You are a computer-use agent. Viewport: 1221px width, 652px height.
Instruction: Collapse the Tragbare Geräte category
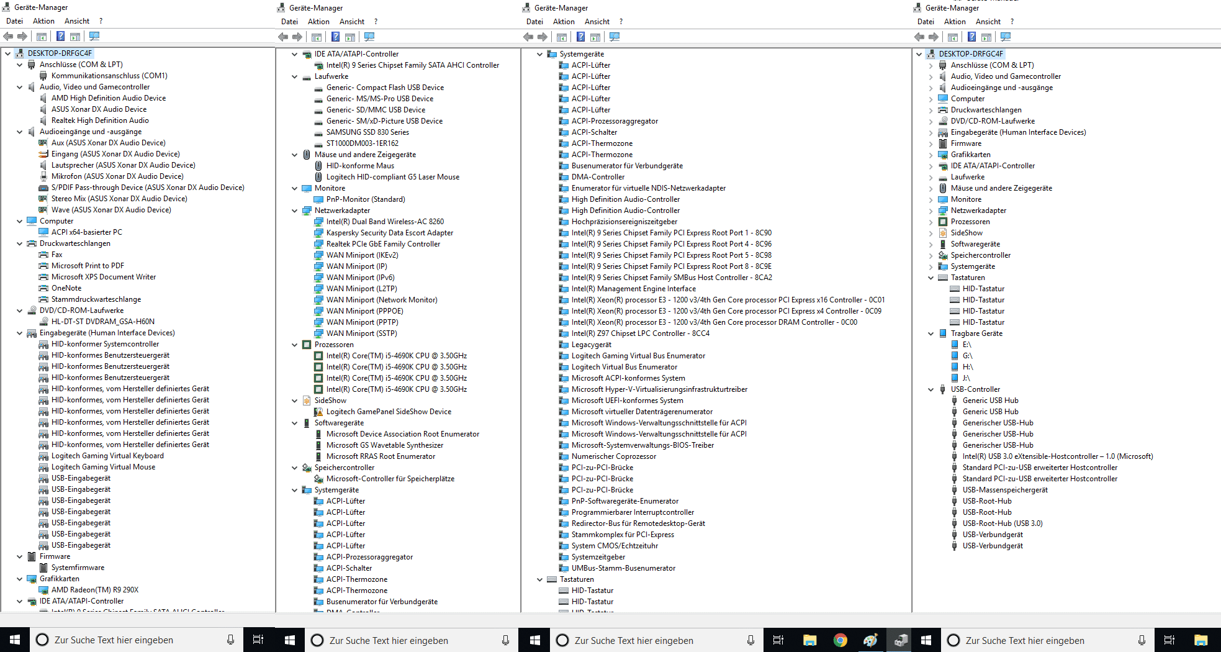[x=931, y=333]
